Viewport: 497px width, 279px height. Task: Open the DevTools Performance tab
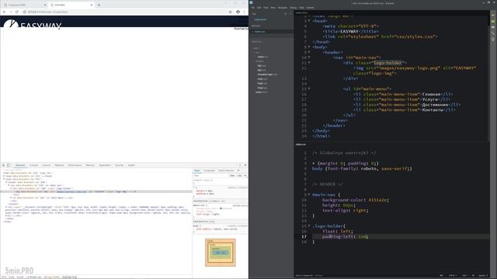[x=75, y=165]
